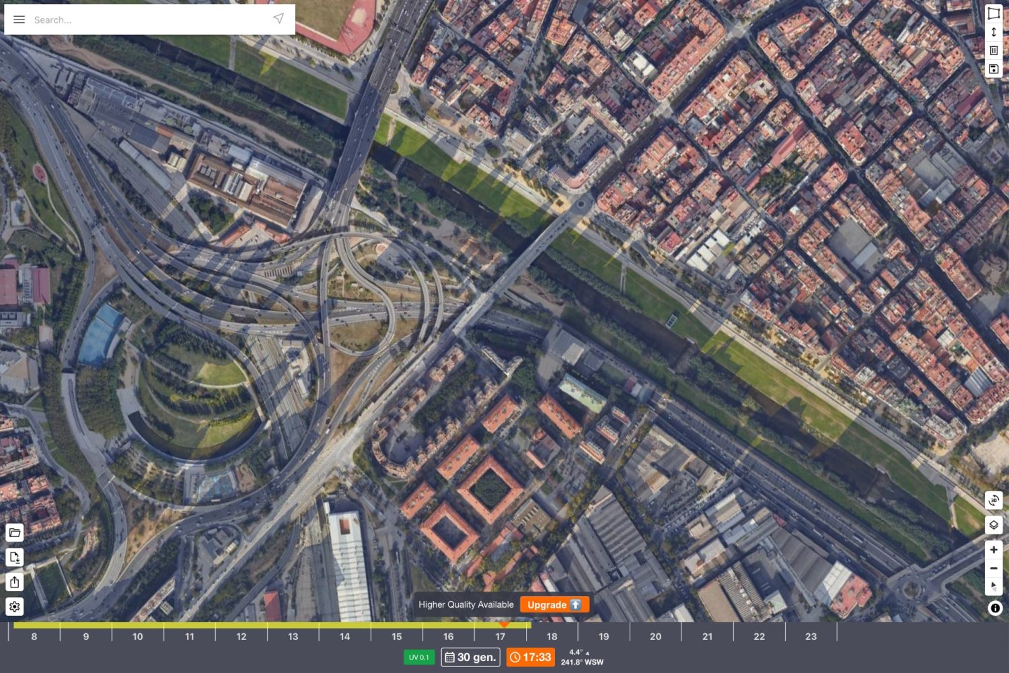This screenshot has height=673, width=1009.
Task: Click the Upgrade button for higher quality
Action: (554, 604)
